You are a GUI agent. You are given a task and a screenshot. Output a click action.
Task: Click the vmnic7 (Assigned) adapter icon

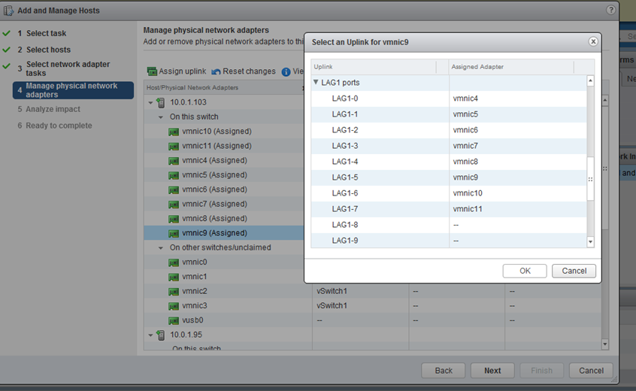click(174, 205)
